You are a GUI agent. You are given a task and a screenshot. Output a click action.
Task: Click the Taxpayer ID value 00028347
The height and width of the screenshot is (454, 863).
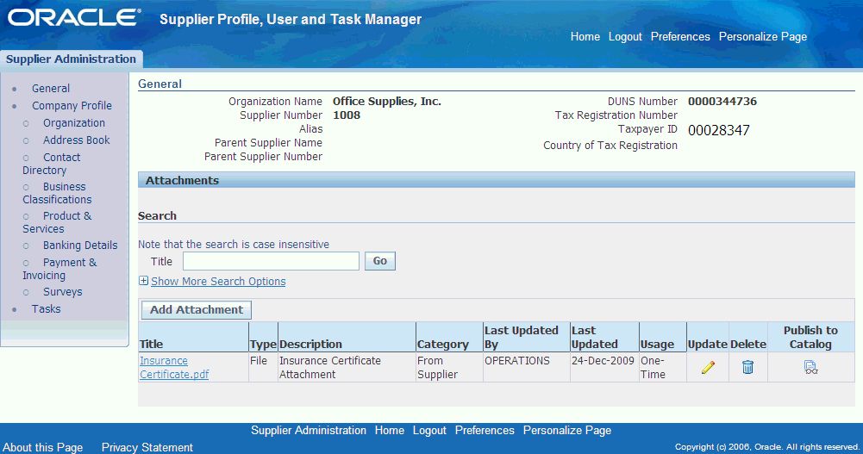click(719, 130)
